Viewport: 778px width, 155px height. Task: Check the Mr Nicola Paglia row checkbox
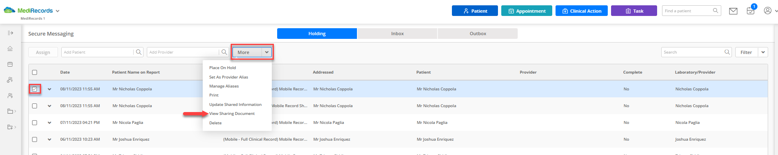click(x=35, y=123)
